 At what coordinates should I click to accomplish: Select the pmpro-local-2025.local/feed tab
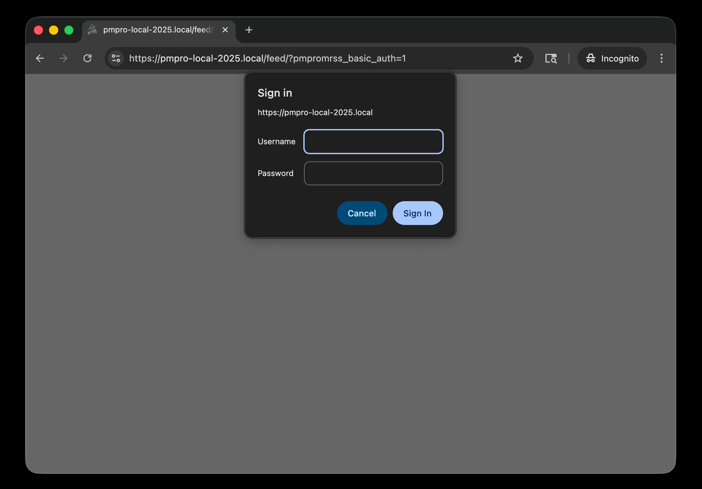coord(156,30)
